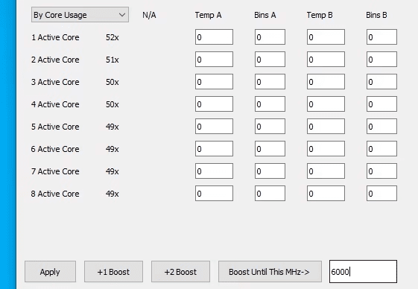Click the '1 Active Core' label

click(x=55, y=37)
